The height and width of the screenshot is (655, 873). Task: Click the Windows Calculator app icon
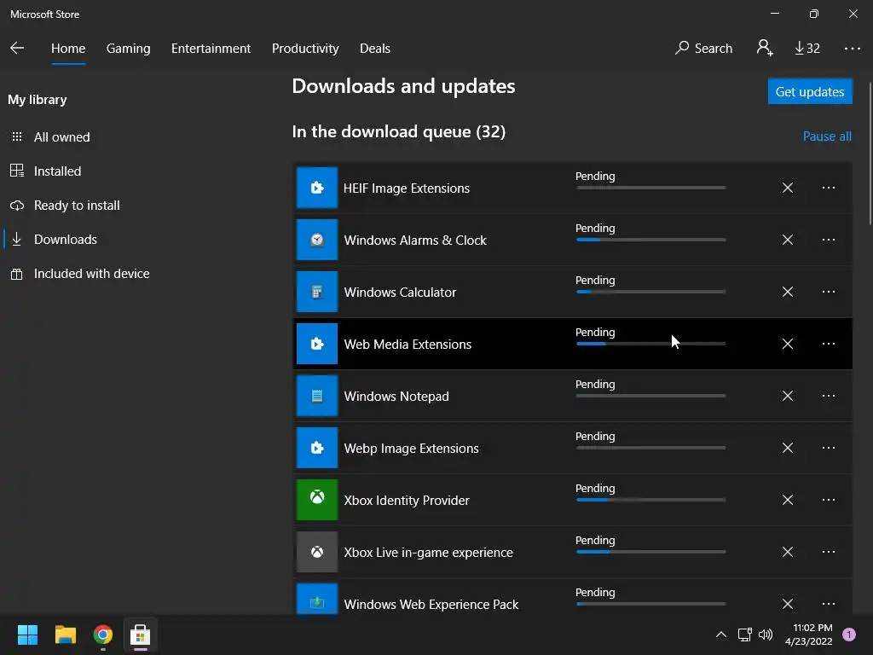pyautogui.click(x=317, y=292)
